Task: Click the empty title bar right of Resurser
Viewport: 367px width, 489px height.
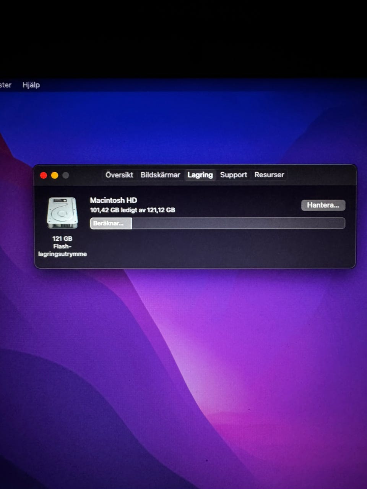Action: 321,175
